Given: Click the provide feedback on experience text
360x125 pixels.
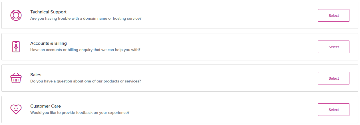Looking at the screenshot, I should 80,112.
